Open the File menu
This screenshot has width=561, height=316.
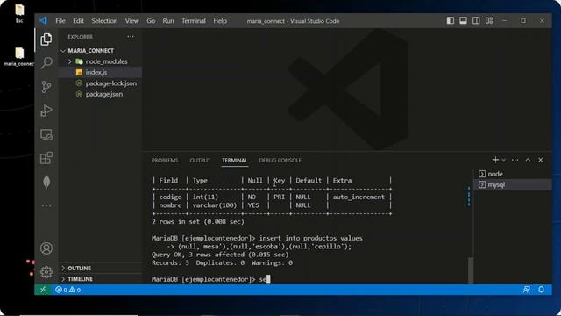[x=60, y=21]
